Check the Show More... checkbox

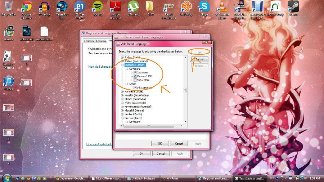[x=135, y=80]
